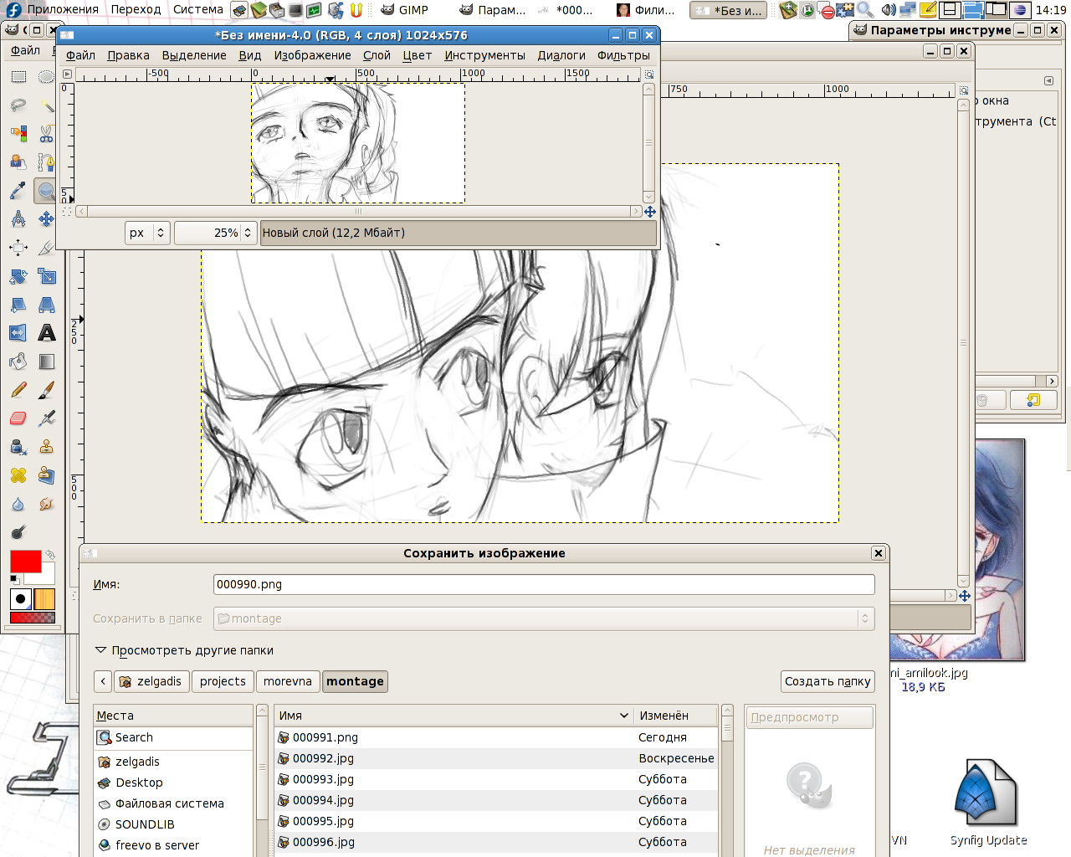Click the red foreground color swatch
The image size is (1071, 857).
[x=25, y=562]
